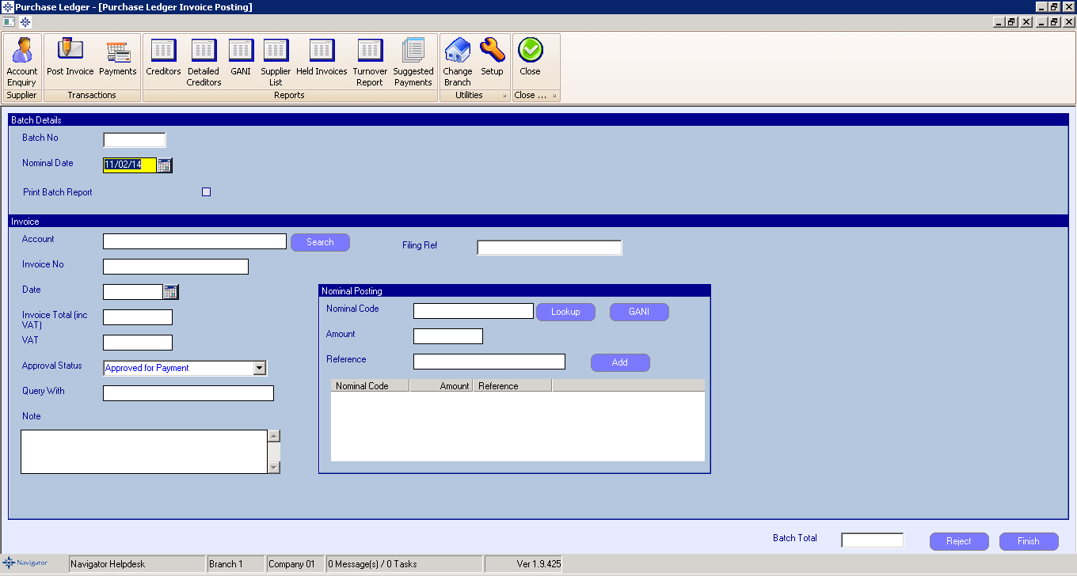Expand the Close group launcher arrow
The width and height of the screenshot is (1077, 576).
554,96
